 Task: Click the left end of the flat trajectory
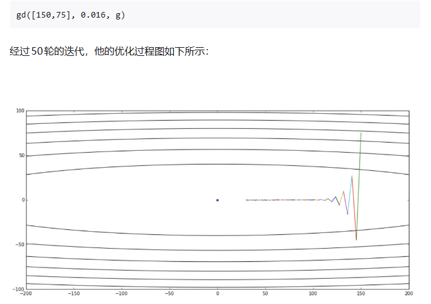tap(246, 200)
